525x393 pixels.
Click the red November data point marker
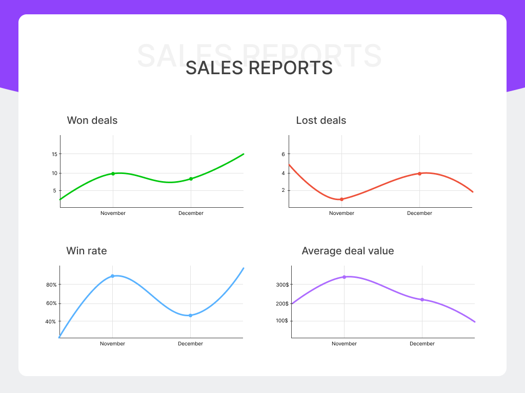pyautogui.click(x=341, y=200)
